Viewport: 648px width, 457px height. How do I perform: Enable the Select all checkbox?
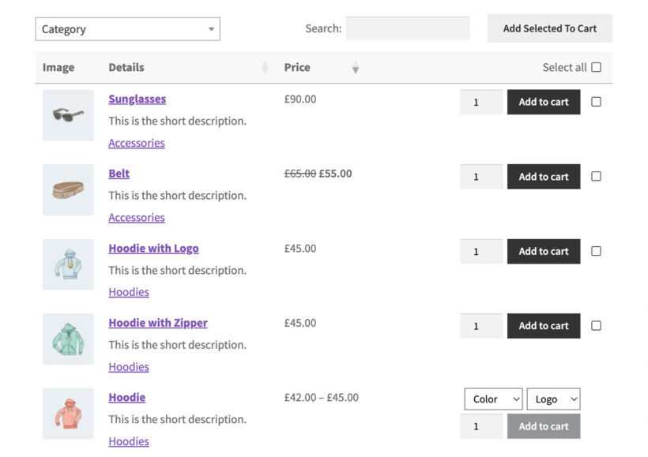(x=595, y=67)
